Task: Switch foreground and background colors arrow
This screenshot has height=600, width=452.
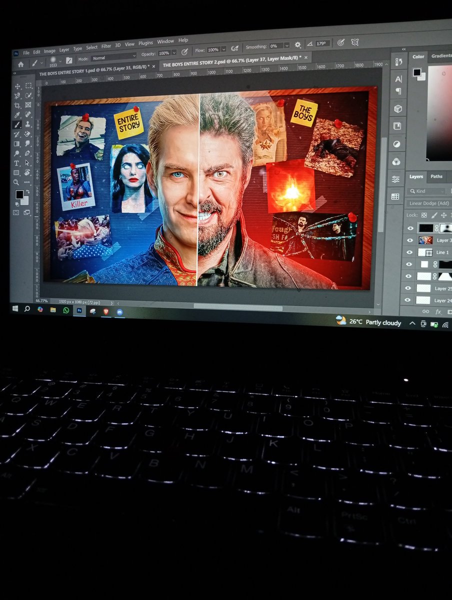Action: click(x=28, y=191)
